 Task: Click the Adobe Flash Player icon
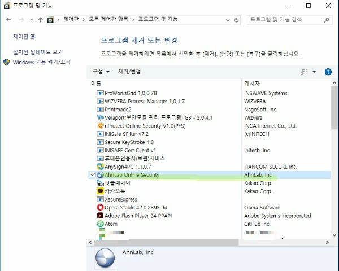[x=100, y=216]
